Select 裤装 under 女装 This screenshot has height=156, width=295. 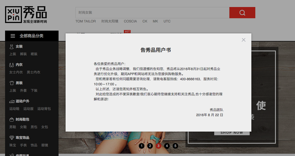pos(23,54)
